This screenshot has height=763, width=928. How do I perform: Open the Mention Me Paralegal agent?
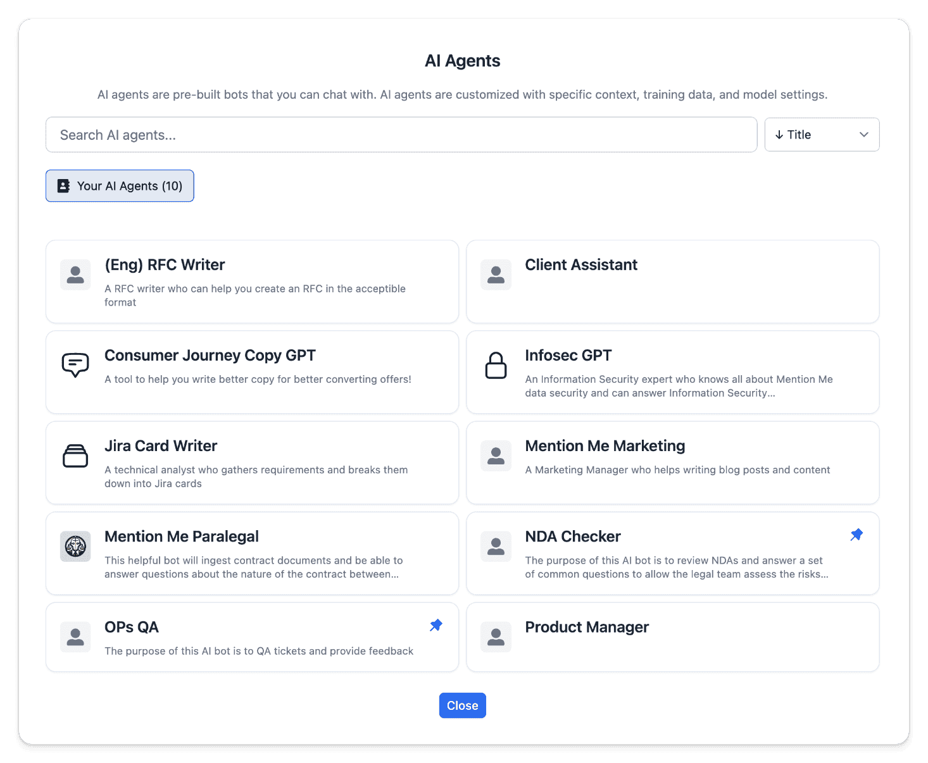point(252,553)
